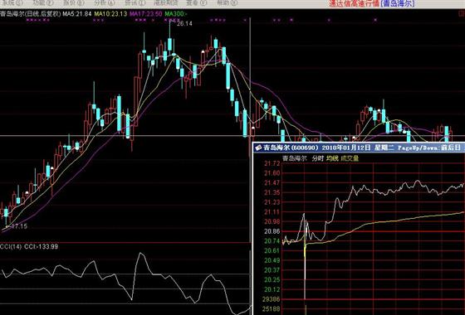This screenshot has height=315, width=465.
Task: Click the 成交量 legend in the intraday popup
Action: click(x=350, y=158)
